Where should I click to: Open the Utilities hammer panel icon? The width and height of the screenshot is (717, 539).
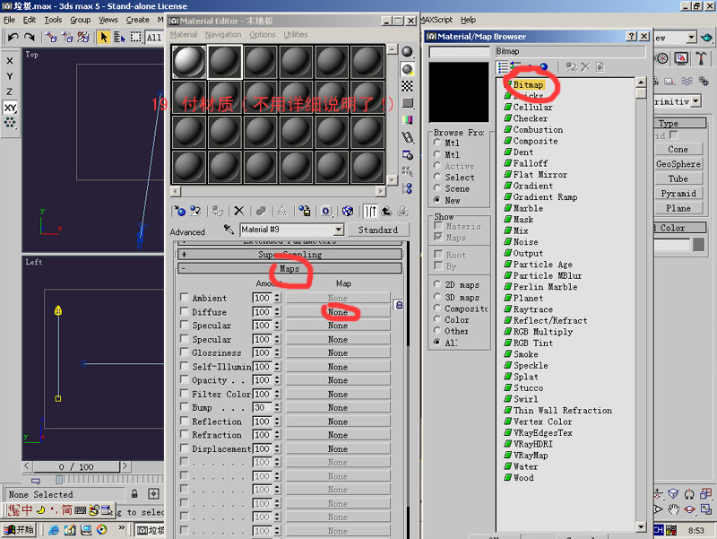[701, 58]
